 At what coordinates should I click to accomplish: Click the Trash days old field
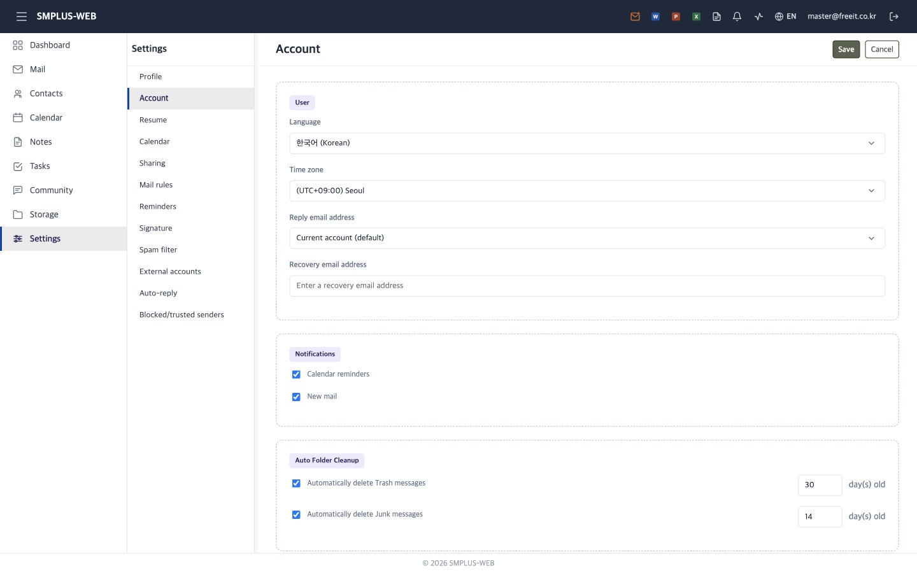[820, 485]
